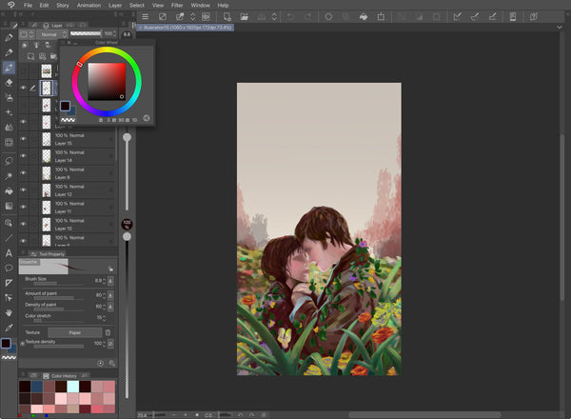Pick the dark blue color history swatch
Viewport: 571px width, 419px height.
click(37, 387)
